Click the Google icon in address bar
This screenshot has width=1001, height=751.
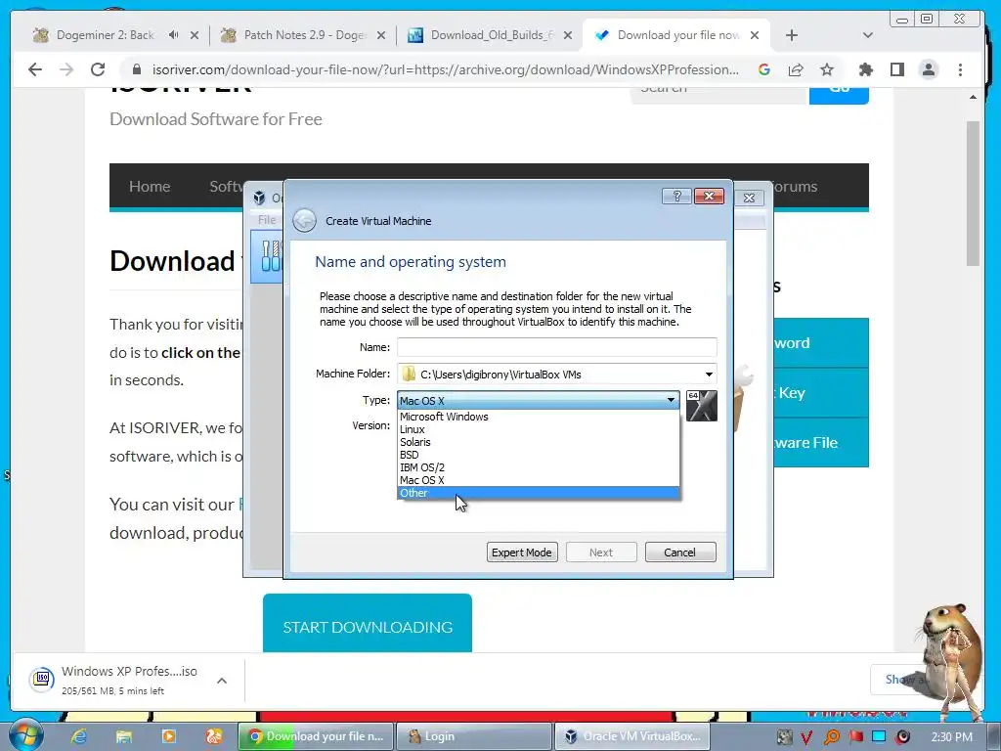pos(764,69)
